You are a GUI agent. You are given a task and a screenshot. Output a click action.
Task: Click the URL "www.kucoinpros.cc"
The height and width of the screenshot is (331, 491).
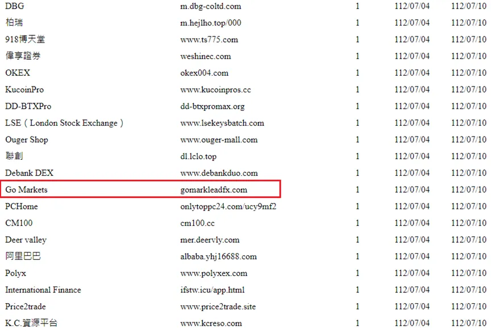pos(215,90)
